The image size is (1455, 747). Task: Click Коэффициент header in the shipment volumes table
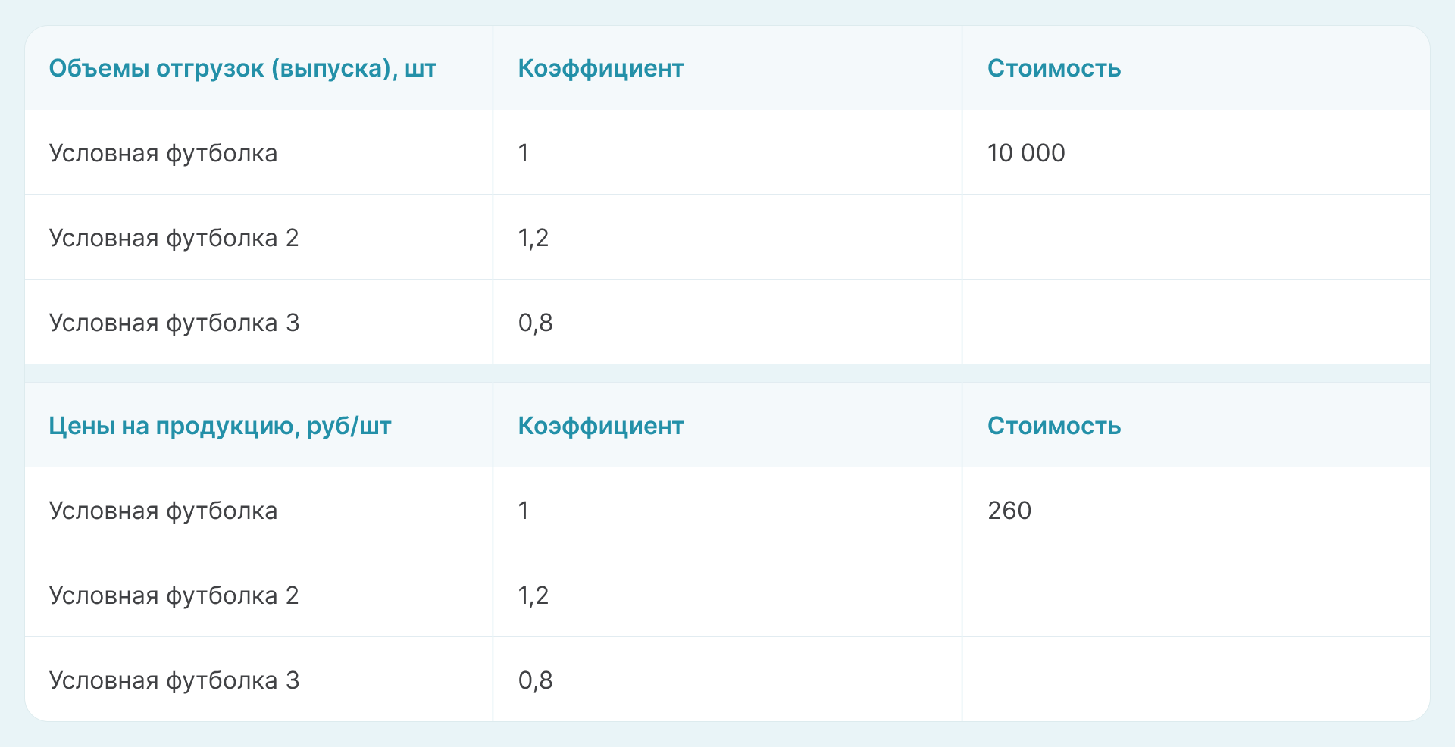pos(600,69)
